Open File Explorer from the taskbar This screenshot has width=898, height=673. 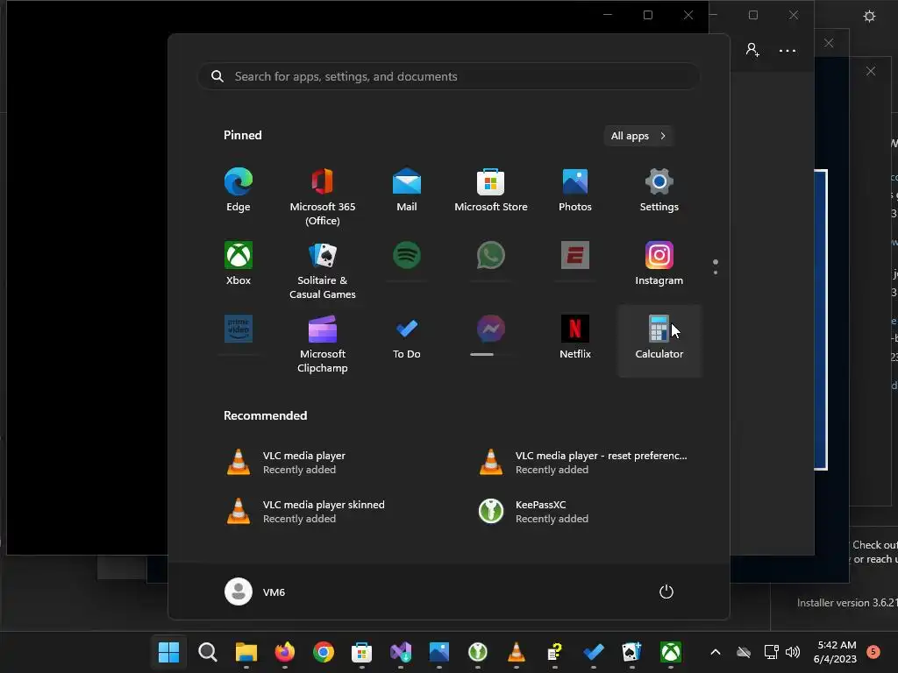(246, 652)
